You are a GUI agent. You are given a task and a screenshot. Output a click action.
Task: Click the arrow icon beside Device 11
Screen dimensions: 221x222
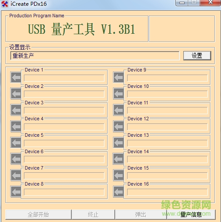coord(118,110)
